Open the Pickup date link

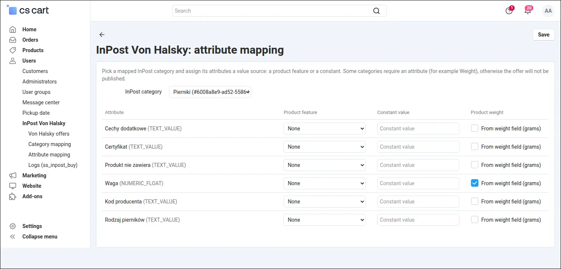point(36,113)
